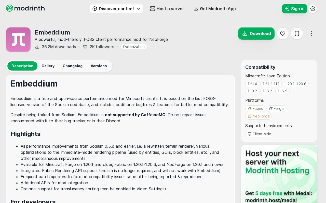Screen dimensions: 326x203
Task: Open the Discover content dropdown
Action: [x=116, y=9]
